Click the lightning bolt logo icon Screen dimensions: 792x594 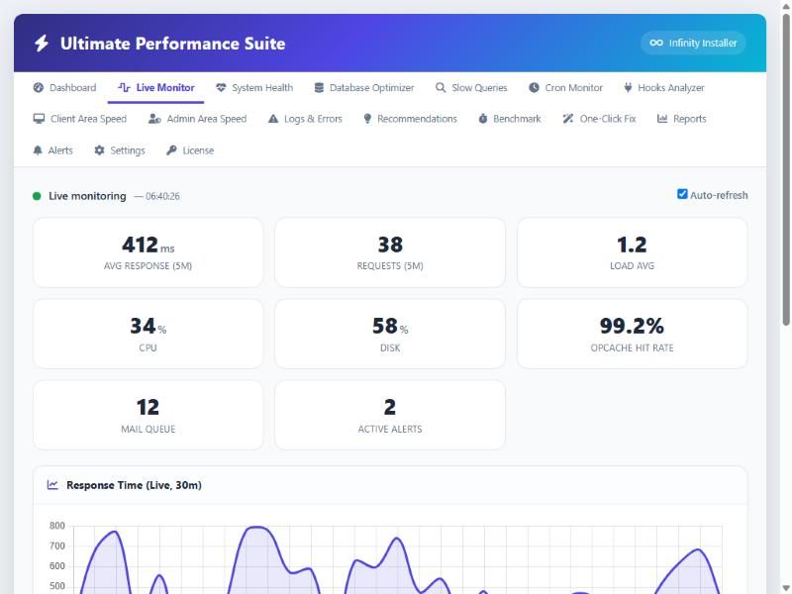point(42,44)
